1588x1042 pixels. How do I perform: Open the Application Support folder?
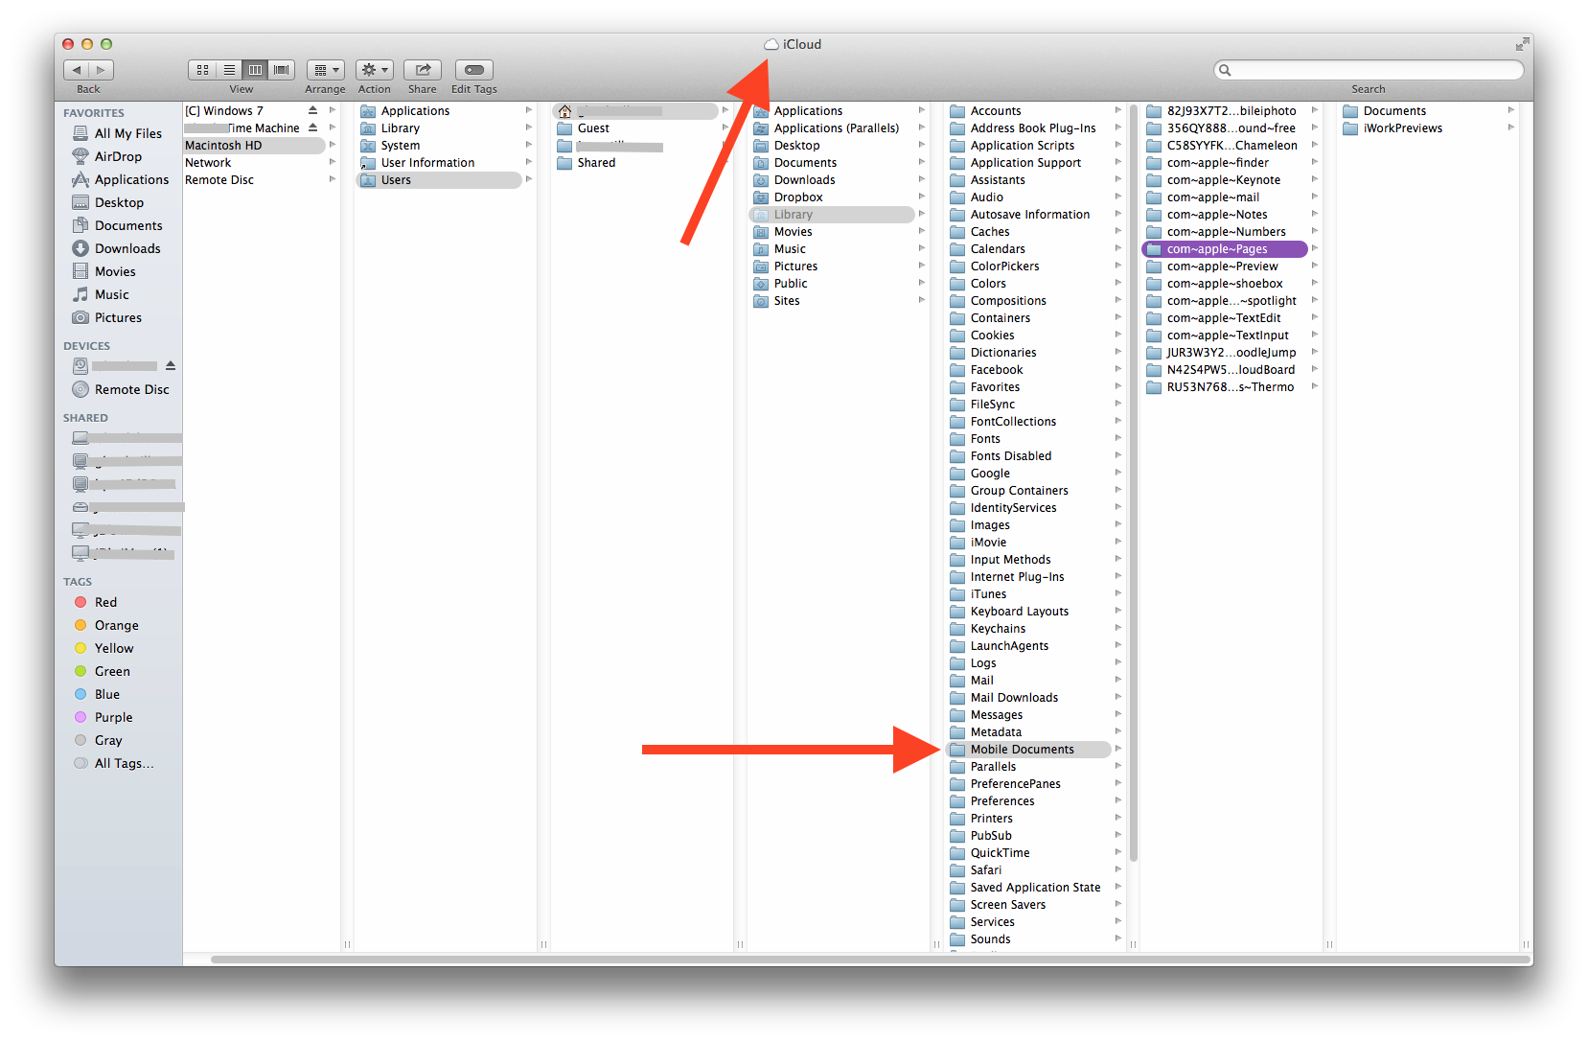[1025, 163]
